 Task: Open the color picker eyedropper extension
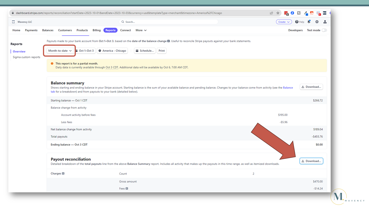(x=306, y=13)
